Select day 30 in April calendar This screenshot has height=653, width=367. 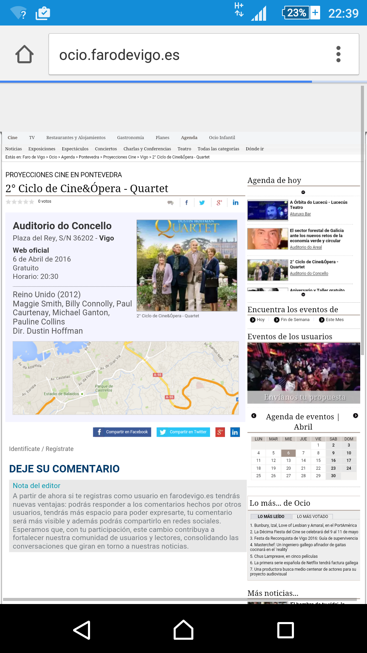click(333, 476)
